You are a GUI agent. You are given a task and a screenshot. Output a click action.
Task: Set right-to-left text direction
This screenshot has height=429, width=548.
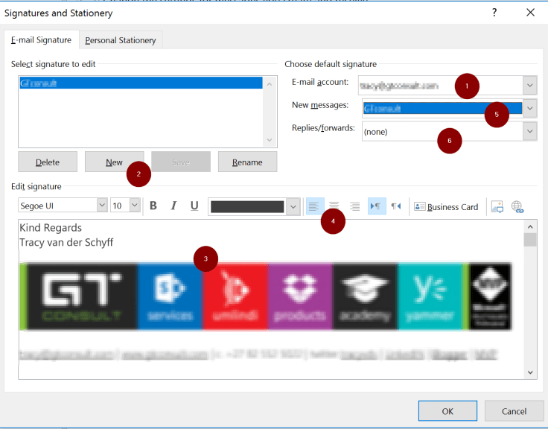396,206
